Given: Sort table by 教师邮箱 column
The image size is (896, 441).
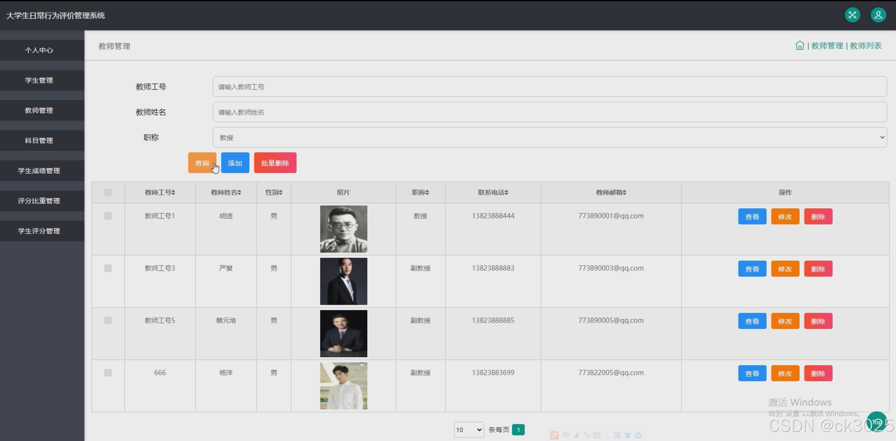Looking at the screenshot, I should click(x=611, y=193).
